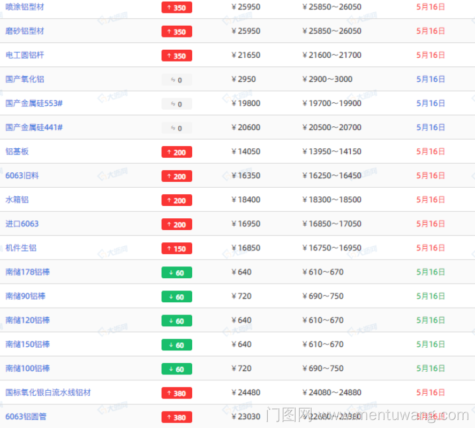This screenshot has height=428, width=475.
Task: Select the 国产氧化铝 link
Action: [25, 79]
